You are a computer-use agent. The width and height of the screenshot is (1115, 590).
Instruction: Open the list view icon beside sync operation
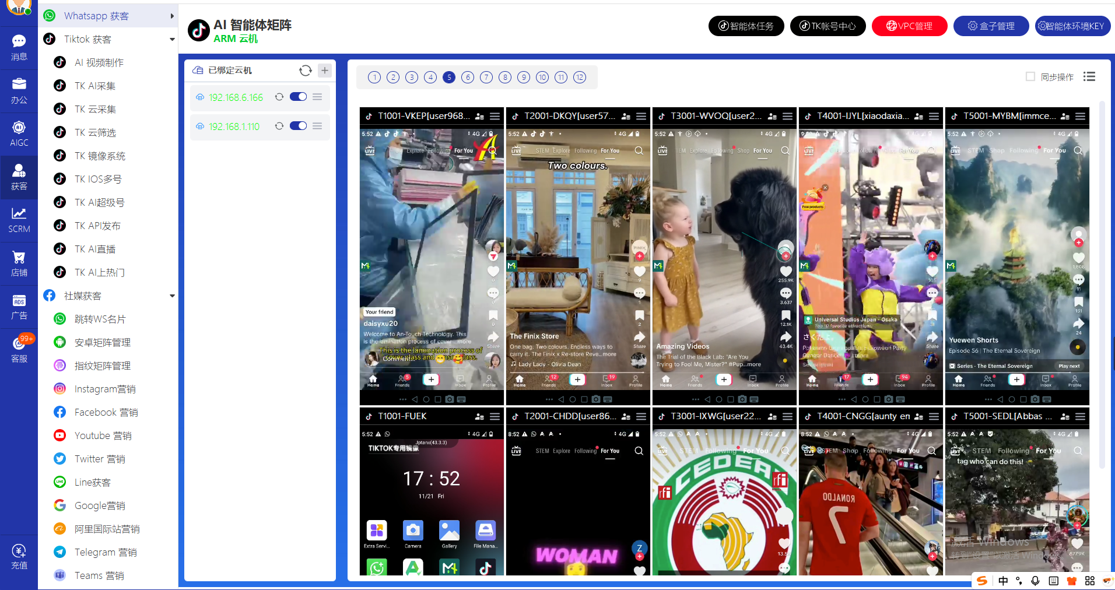coord(1089,77)
